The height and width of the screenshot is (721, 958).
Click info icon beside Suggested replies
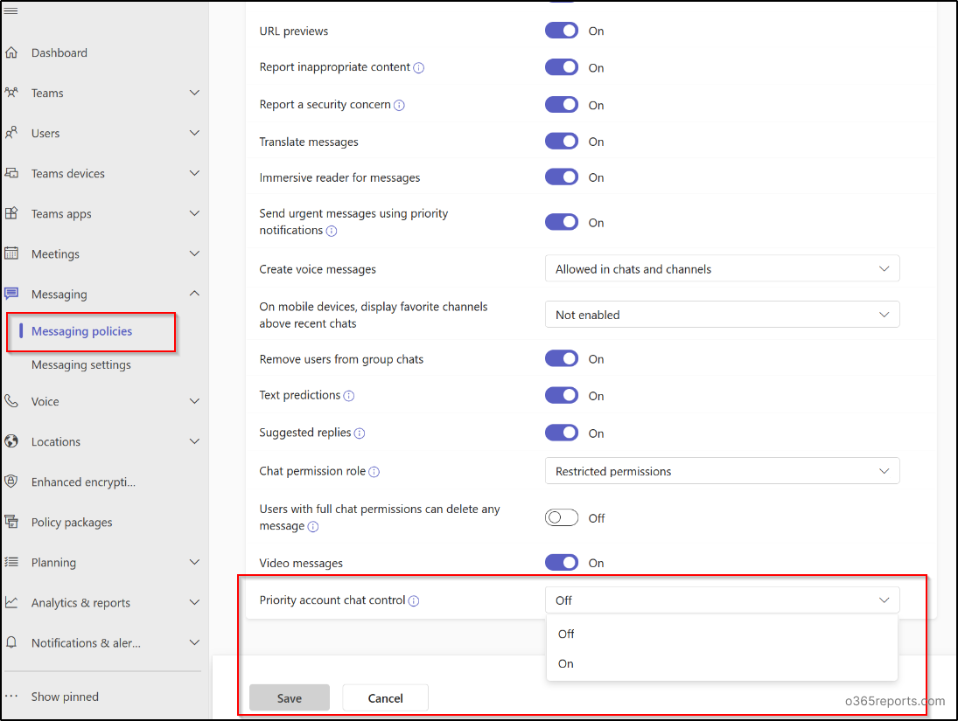point(360,433)
